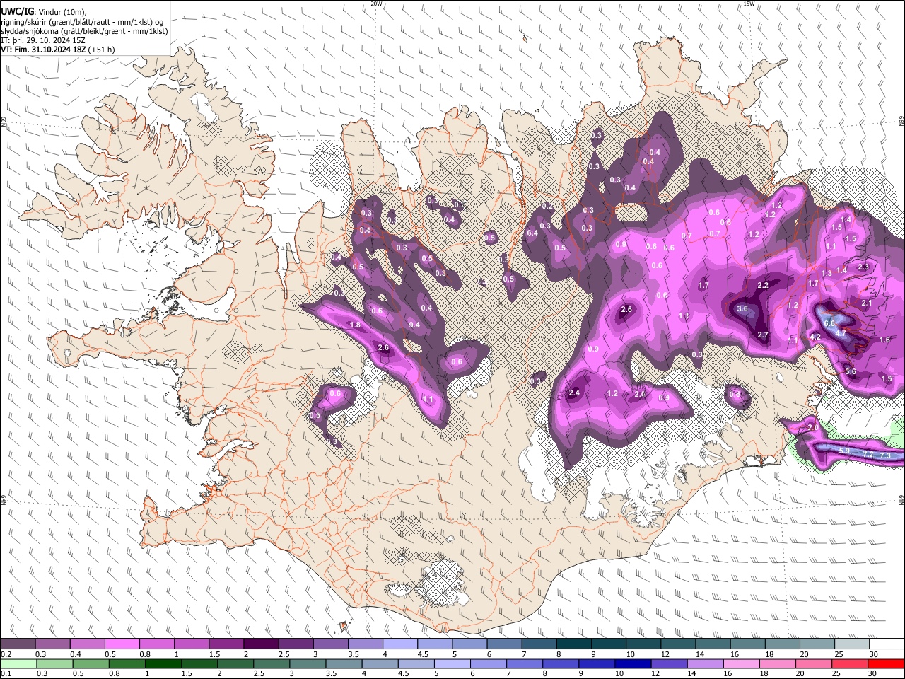Click the 1.3 precipitation value on the map
905x679 pixels.
(827, 273)
